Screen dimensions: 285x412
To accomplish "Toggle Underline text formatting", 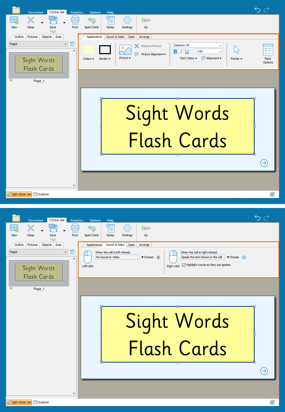I will point(187,52).
